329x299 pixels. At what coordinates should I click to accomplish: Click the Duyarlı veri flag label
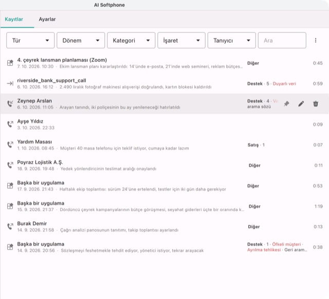click(284, 84)
